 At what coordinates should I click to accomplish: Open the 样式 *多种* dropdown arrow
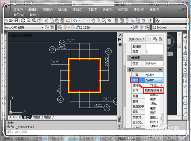(x=162, y=80)
